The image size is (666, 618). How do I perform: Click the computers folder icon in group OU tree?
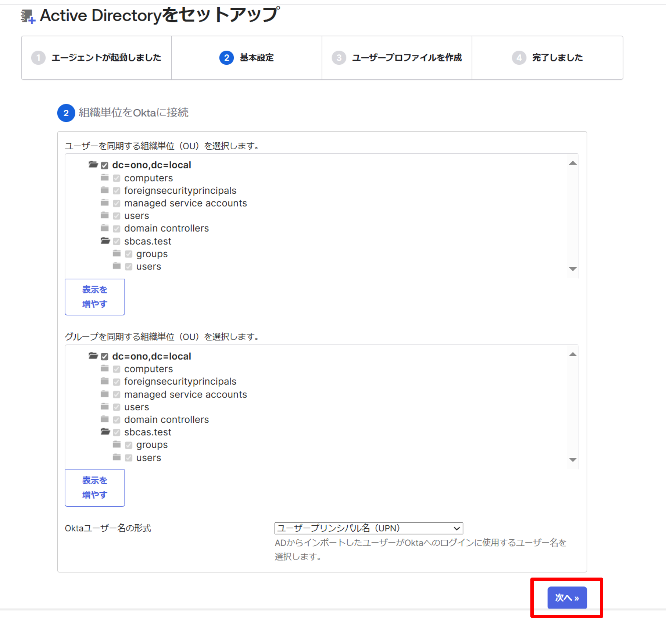(x=105, y=368)
